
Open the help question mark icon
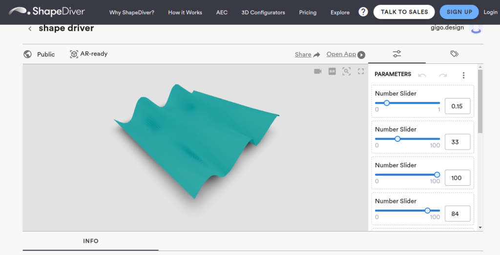[363, 12]
